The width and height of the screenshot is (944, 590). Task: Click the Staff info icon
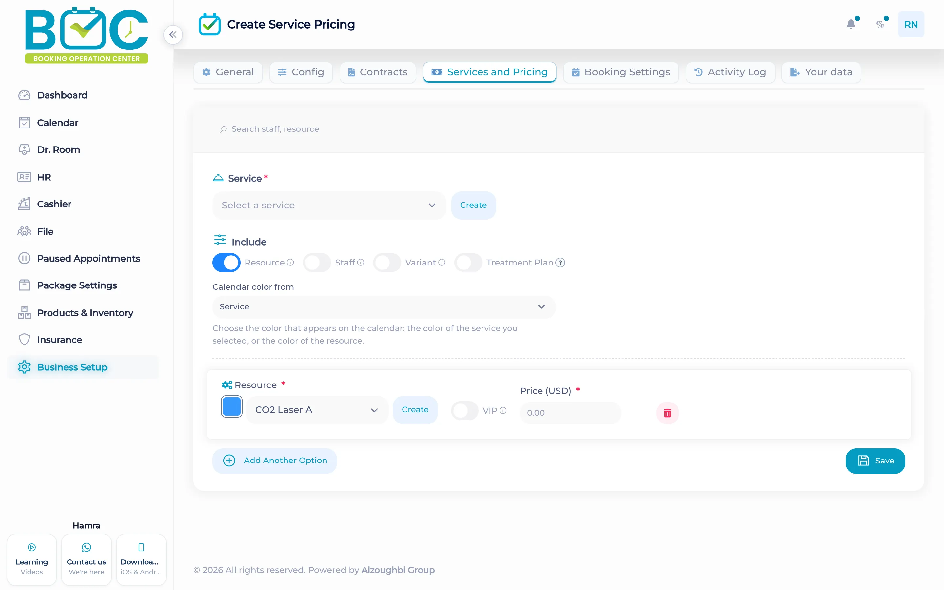coord(361,262)
